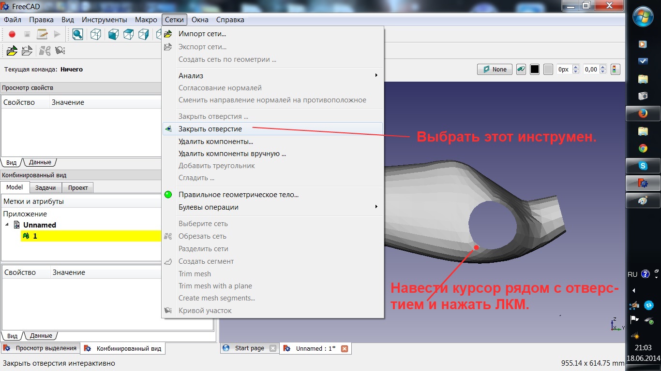Viewport: 661px width, 371px height.
Task: Expand the 'Булевы операции' submenu
Action: coord(273,207)
